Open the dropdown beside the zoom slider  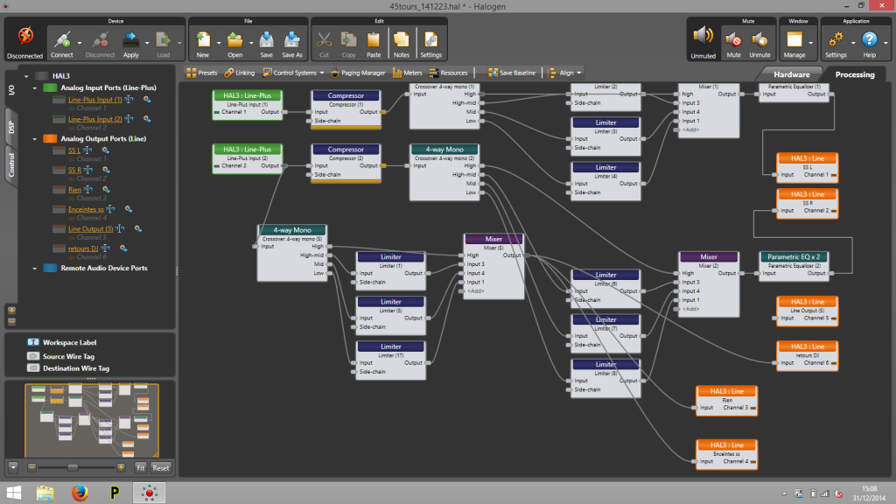point(13,467)
